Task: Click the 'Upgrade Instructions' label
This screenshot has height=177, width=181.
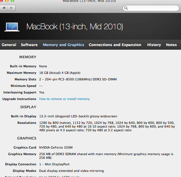Action: (x=19, y=99)
